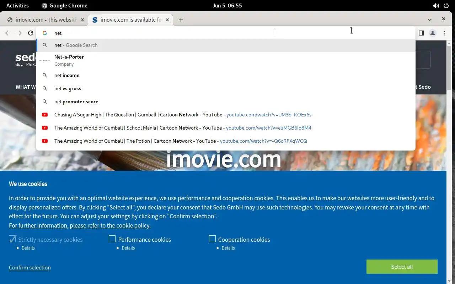Viewport: 455px width, 284px height.
Task: Click the search icon beside 'net income'
Action: coord(45,75)
